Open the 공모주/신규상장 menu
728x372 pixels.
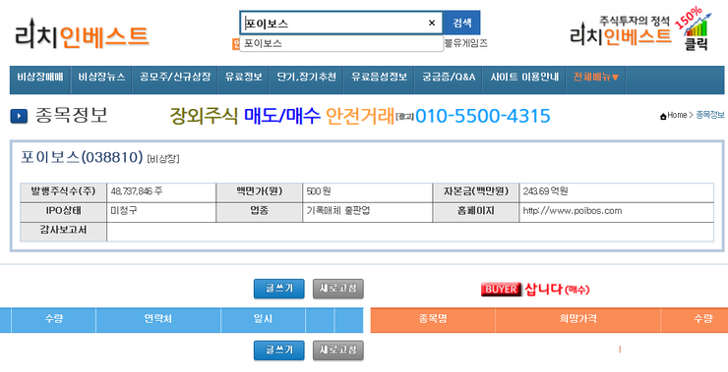175,77
